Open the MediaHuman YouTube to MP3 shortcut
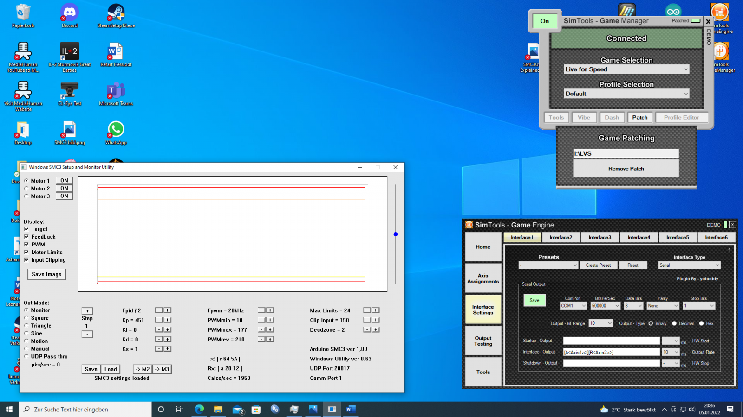The width and height of the screenshot is (743, 417). [x=23, y=57]
